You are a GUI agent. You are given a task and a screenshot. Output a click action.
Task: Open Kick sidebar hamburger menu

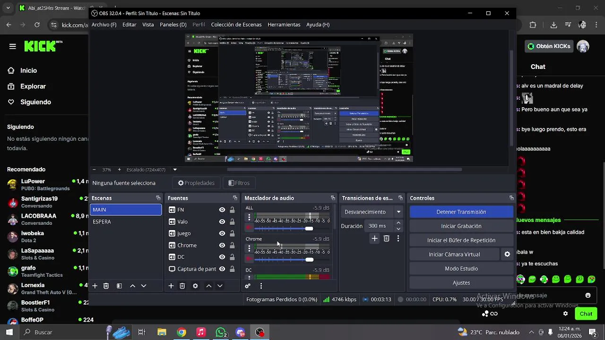(x=13, y=46)
